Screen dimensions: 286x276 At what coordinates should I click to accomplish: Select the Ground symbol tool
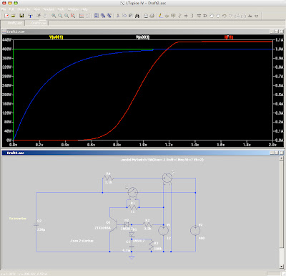167,16
